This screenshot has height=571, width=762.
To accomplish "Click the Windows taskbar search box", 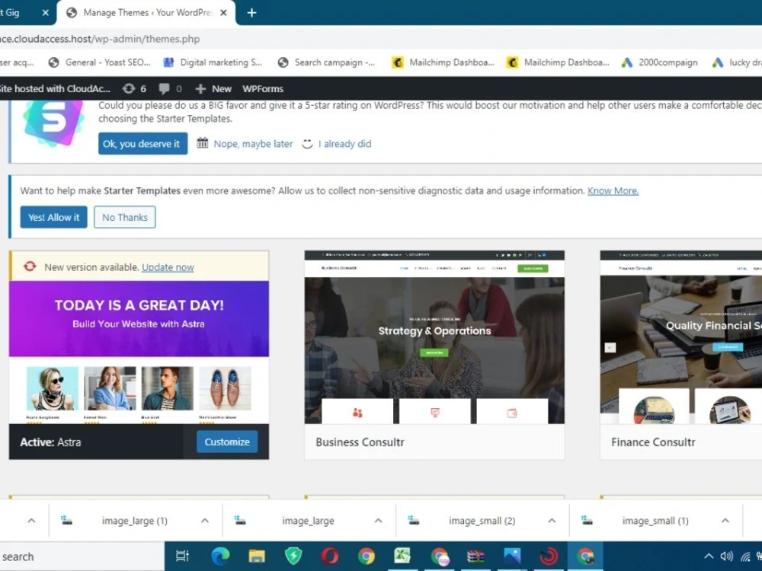I will 82,557.
